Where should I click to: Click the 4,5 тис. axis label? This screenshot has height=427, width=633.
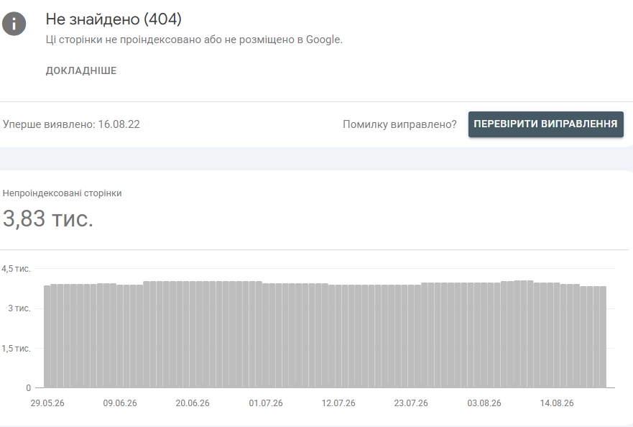click(16, 269)
